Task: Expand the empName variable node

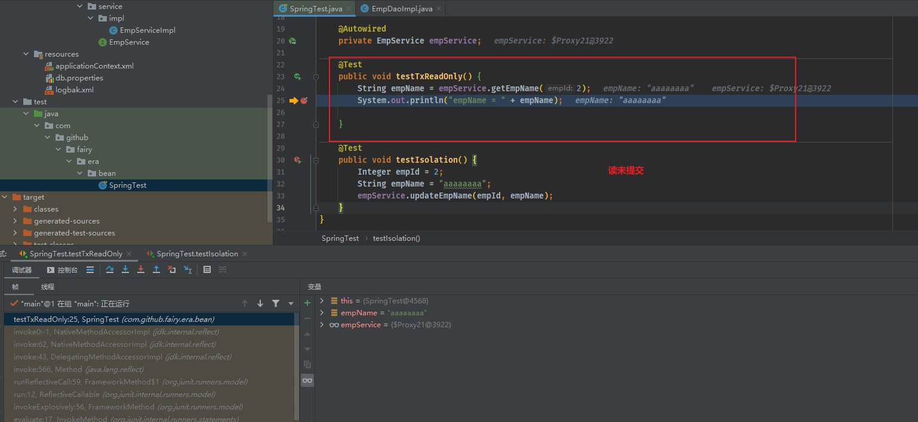Action: 322,312
